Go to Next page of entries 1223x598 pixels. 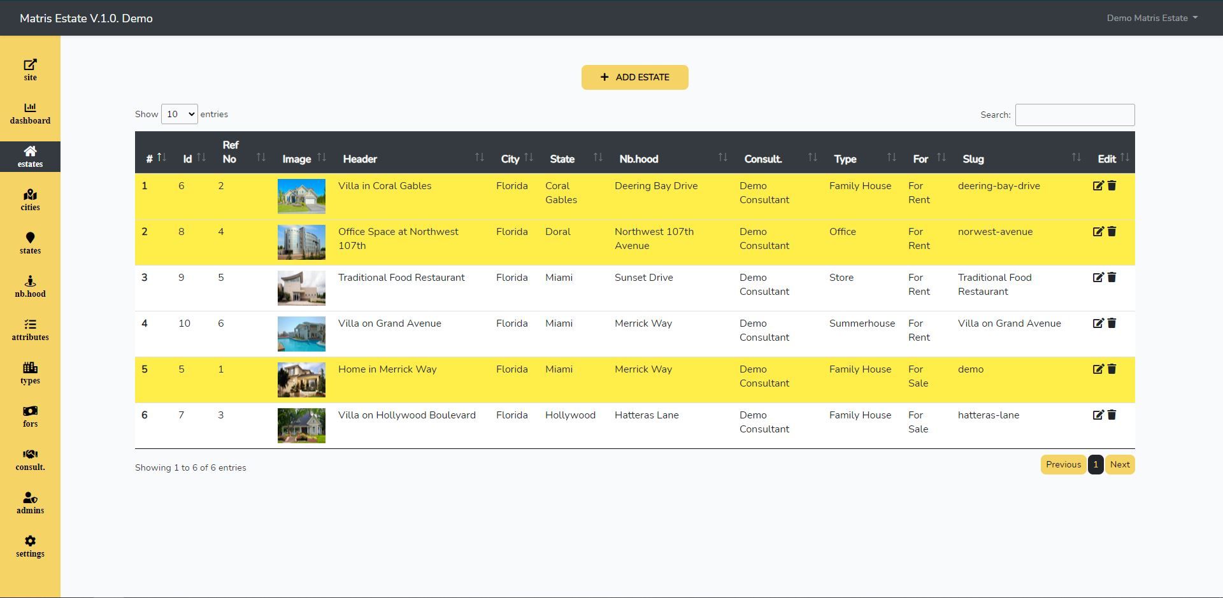(x=1120, y=464)
